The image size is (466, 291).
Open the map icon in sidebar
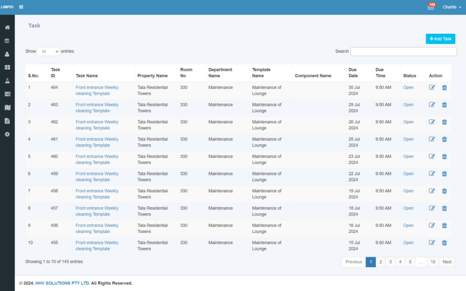(x=7, y=108)
